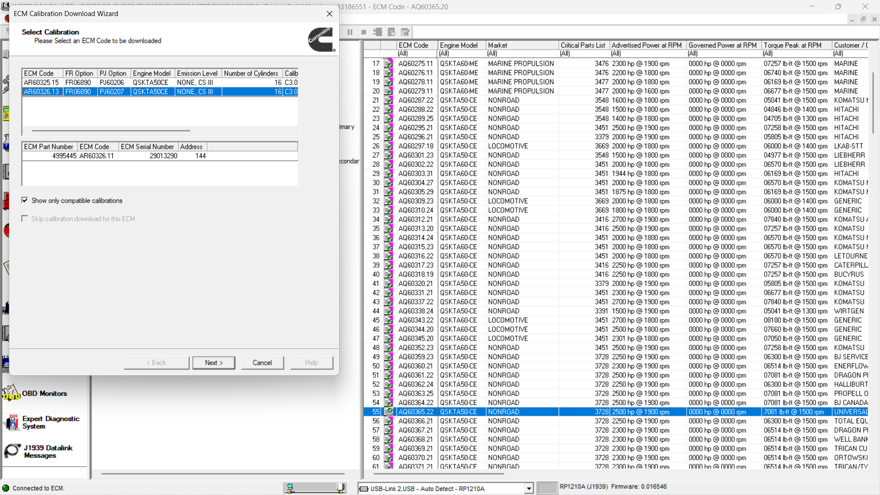The width and height of the screenshot is (880, 495).
Task: Restore down the inner document window
Action: click(x=863, y=19)
